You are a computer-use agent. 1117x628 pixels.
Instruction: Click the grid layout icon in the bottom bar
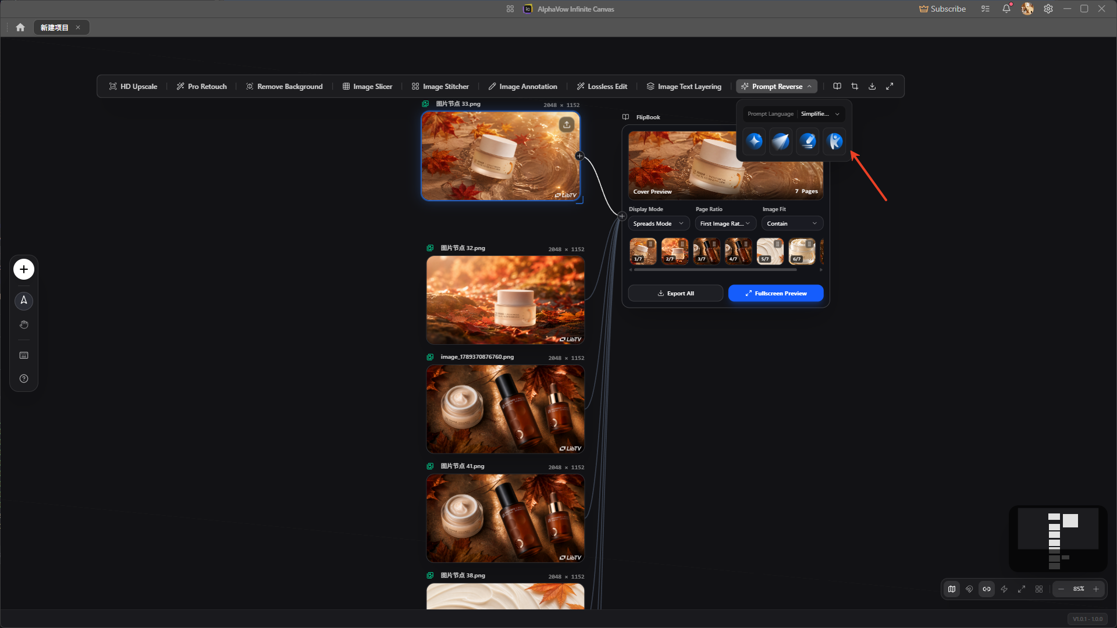pyautogui.click(x=1039, y=589)
